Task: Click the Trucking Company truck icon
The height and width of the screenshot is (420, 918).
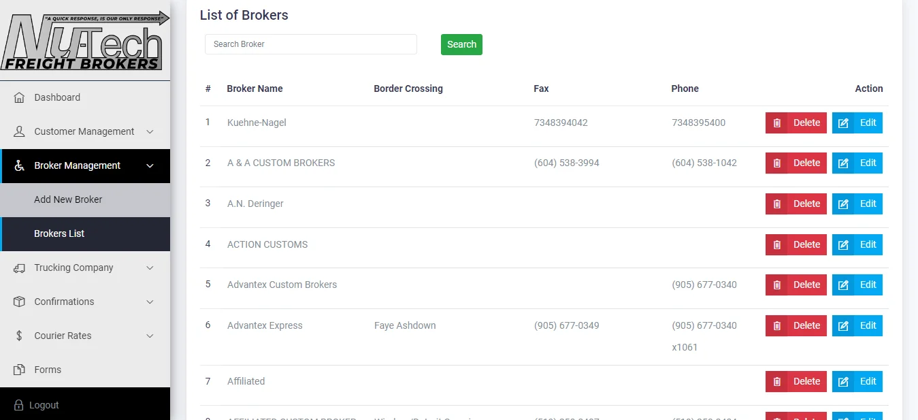Action: click(x=19, y=268)
